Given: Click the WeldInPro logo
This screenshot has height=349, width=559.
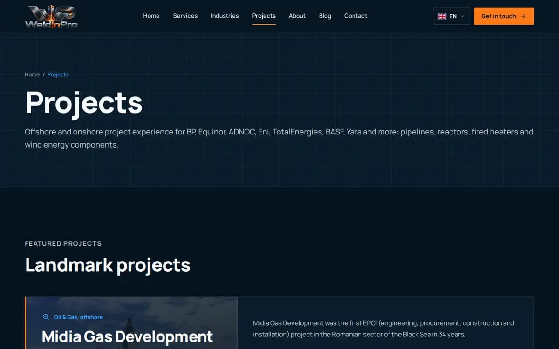Looking at the screenshot, I should (51, 16).
